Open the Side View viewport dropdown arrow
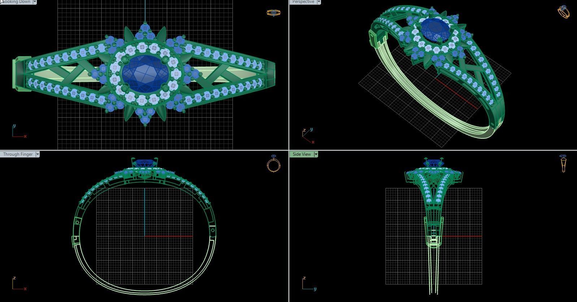Screen dimensions: 577x302 tap(316, 154)
